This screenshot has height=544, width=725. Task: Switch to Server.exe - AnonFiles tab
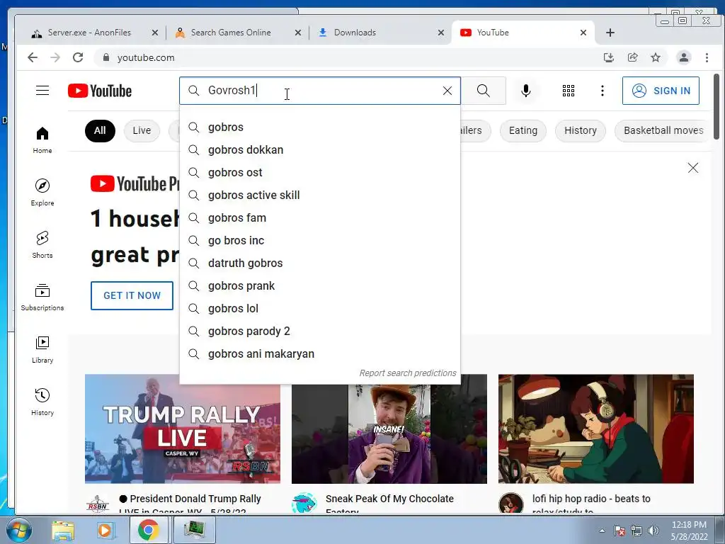tap(90, 33)
